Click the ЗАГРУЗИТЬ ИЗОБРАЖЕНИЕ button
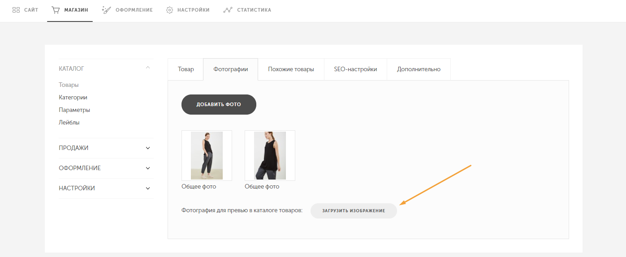 click(354, 211)
